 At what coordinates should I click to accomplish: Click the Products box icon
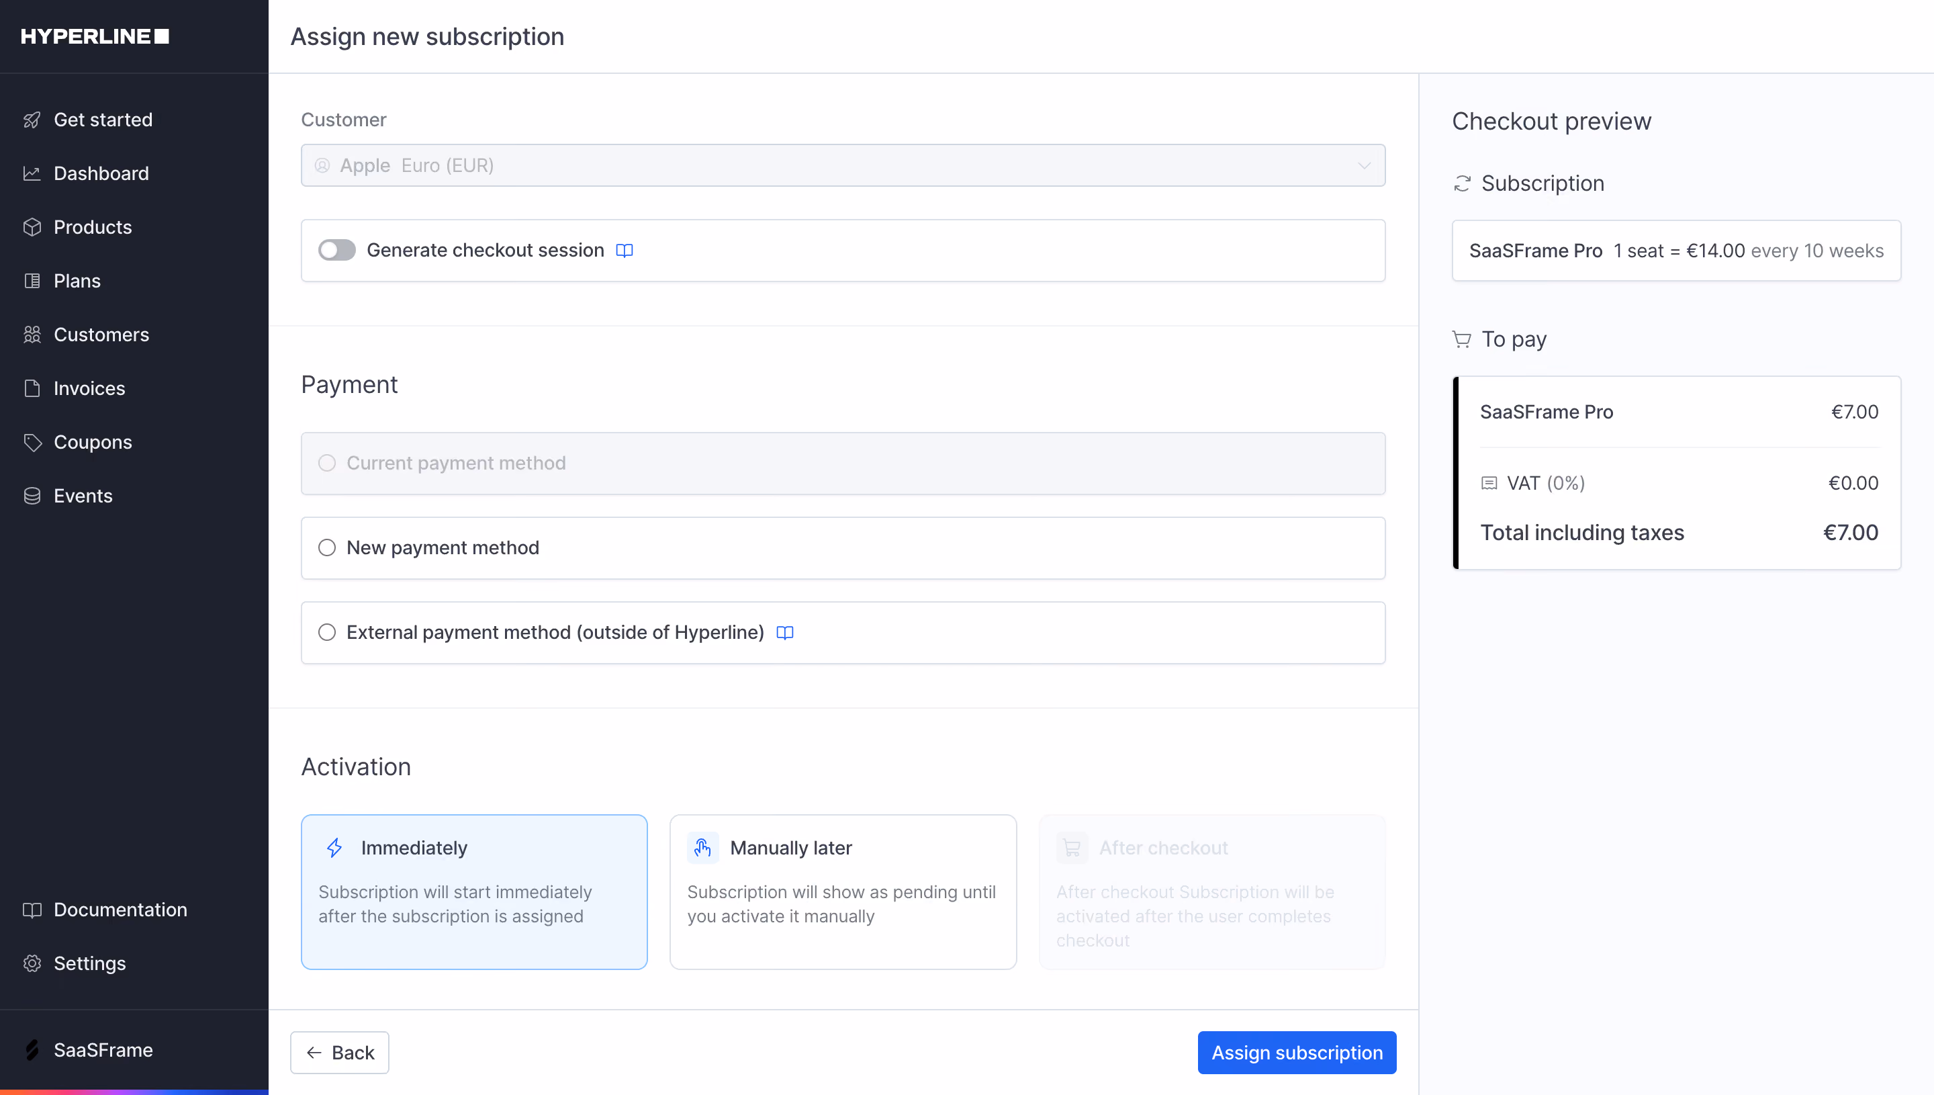[32, 227]
